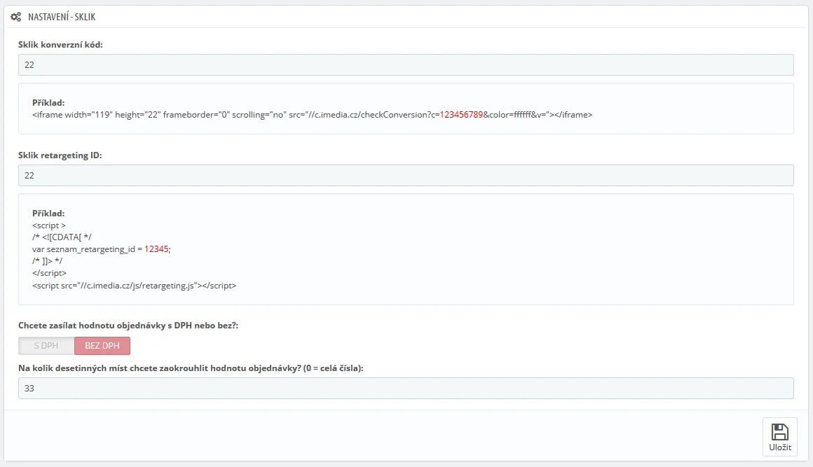Viewport: 813px width, 467px height.
Task: Click the retargeting.js script src line
Action: pos(134,286)
